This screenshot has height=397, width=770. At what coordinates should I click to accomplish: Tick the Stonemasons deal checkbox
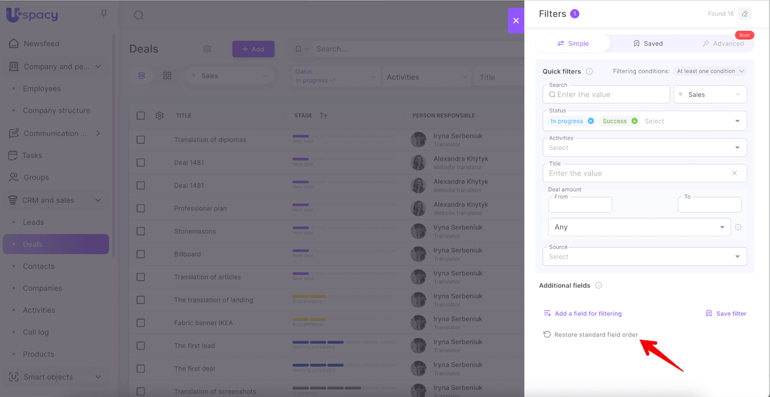pos(141,231)
